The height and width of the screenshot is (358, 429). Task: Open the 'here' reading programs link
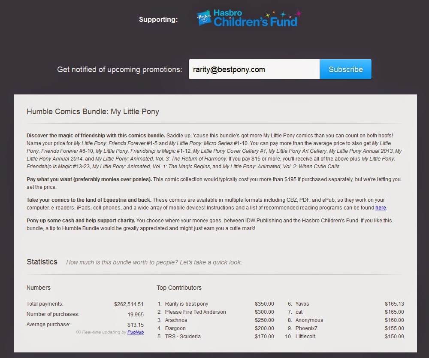coord(381,208)
